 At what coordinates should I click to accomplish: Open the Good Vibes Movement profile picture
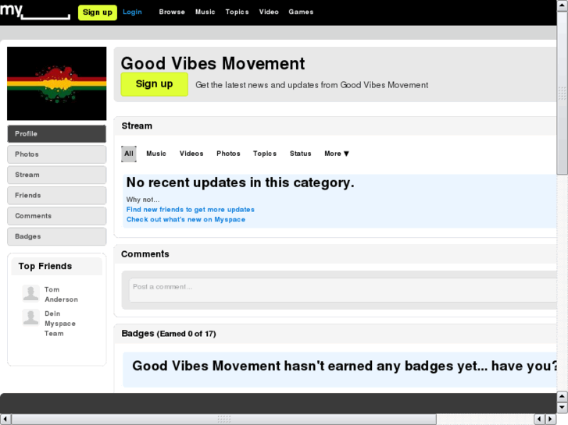pos(57,83)
